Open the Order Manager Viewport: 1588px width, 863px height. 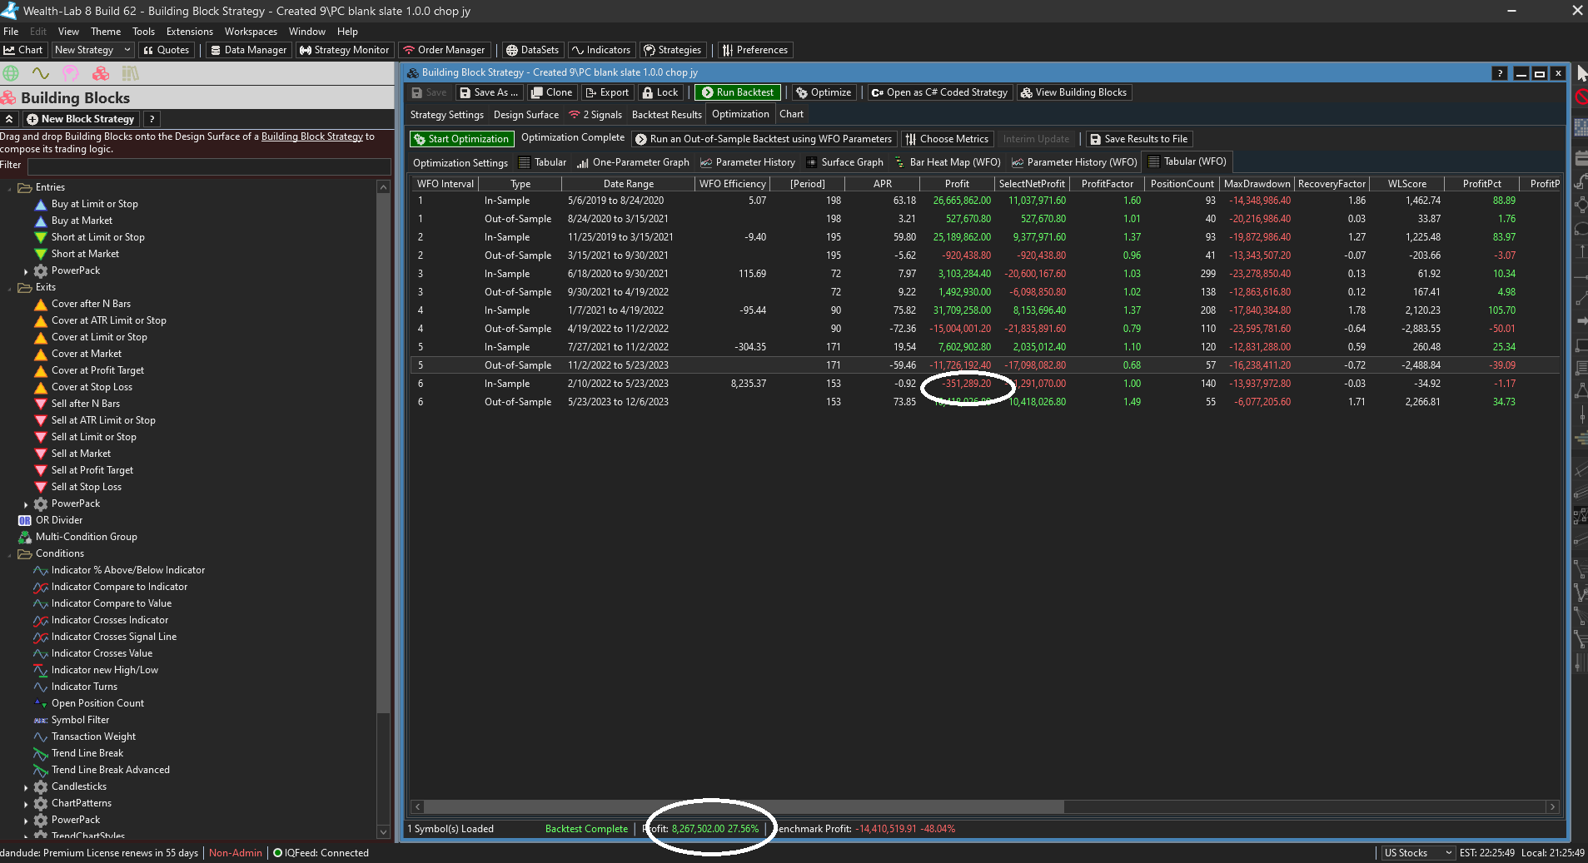tap(444, 49)
